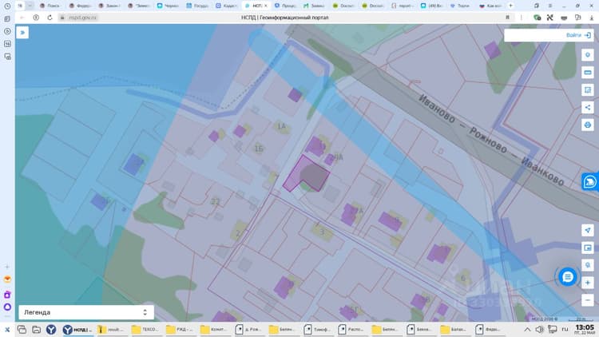Open the НСПД taskbar window button

tap(77, 329)
